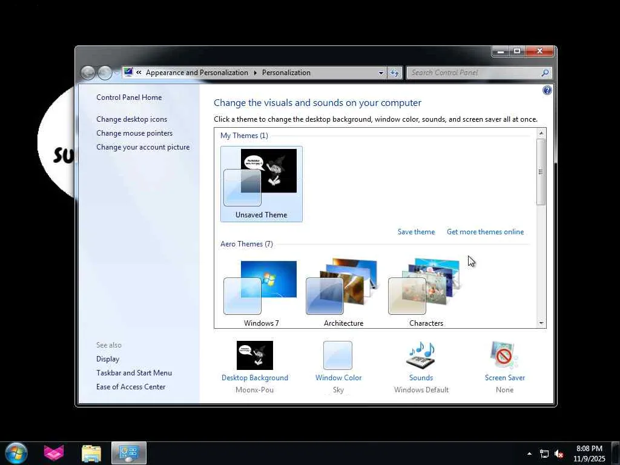This screenshot has width=620, height=465.
Task: Go to Appearance and Personalization breadcrumb
Action: [197, 73]
